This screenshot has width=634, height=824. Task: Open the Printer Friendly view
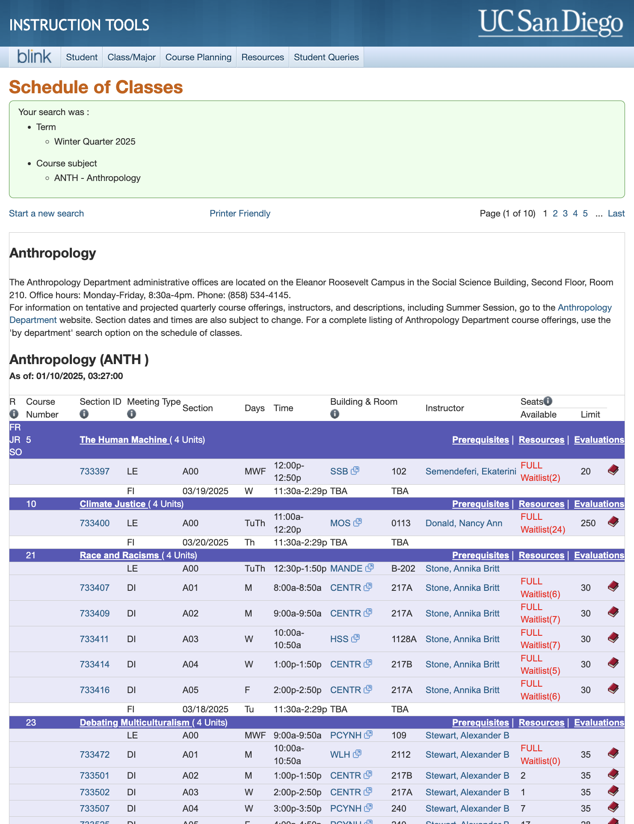[240, 213]
